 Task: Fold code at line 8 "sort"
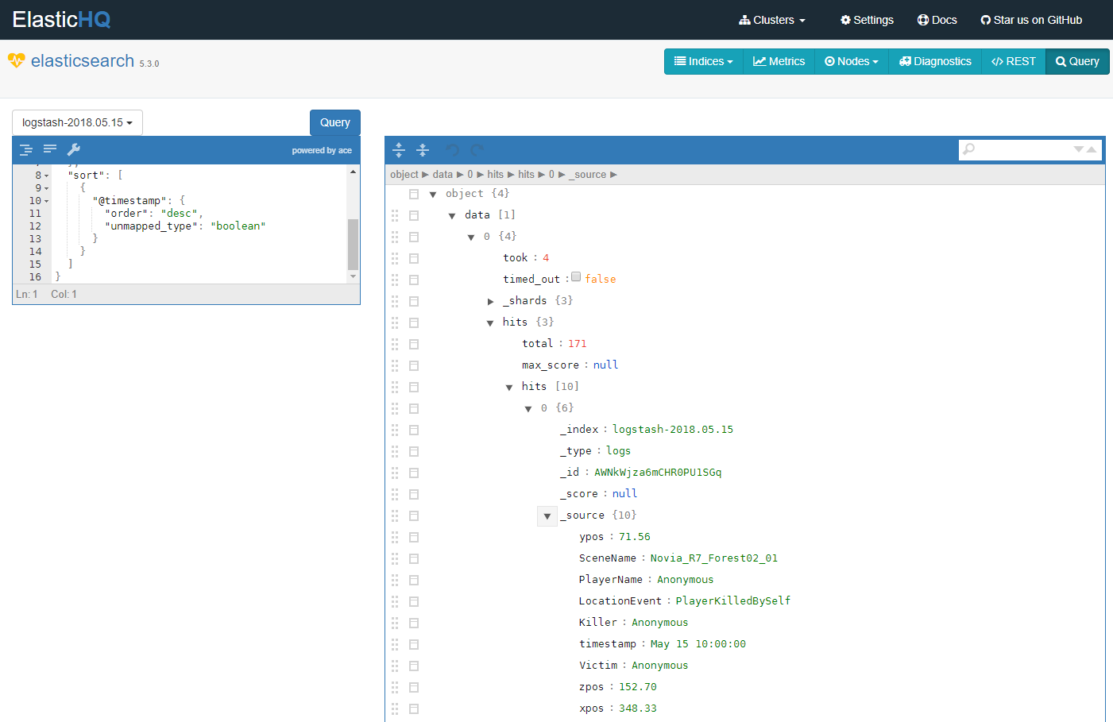[x=46, y=176]
